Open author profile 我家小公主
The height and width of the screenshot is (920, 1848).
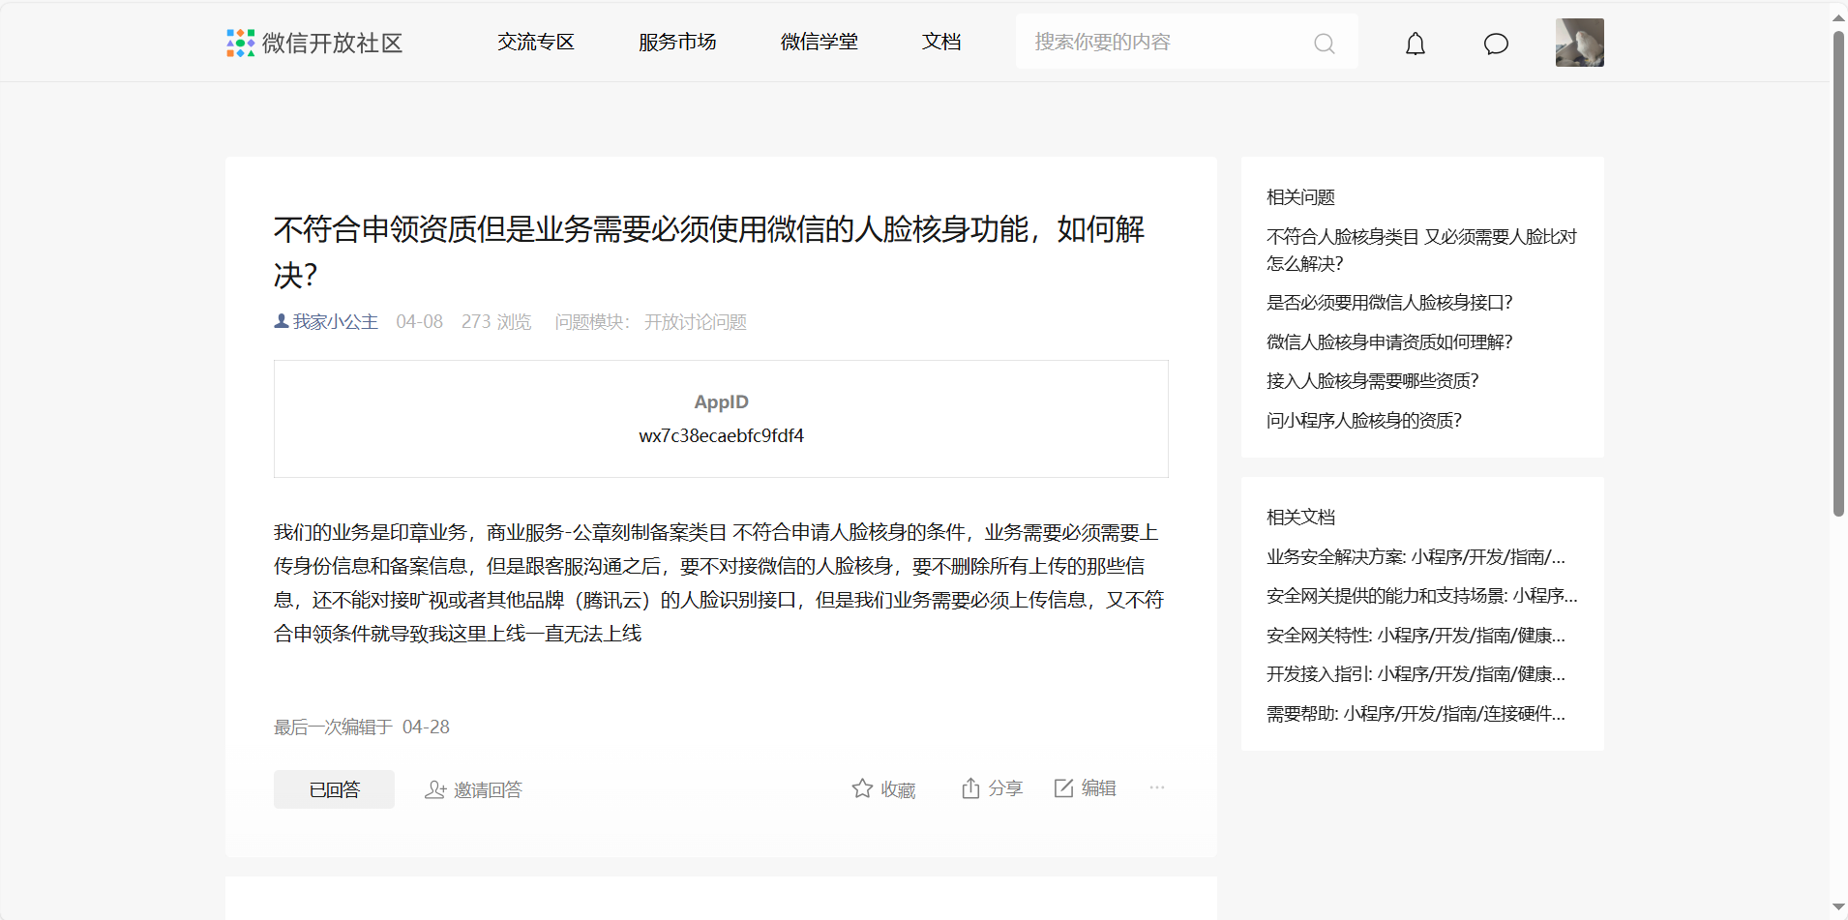tap(335, 321)
